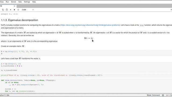Click the array([ 3., -2.]) output

click(9, 14)
